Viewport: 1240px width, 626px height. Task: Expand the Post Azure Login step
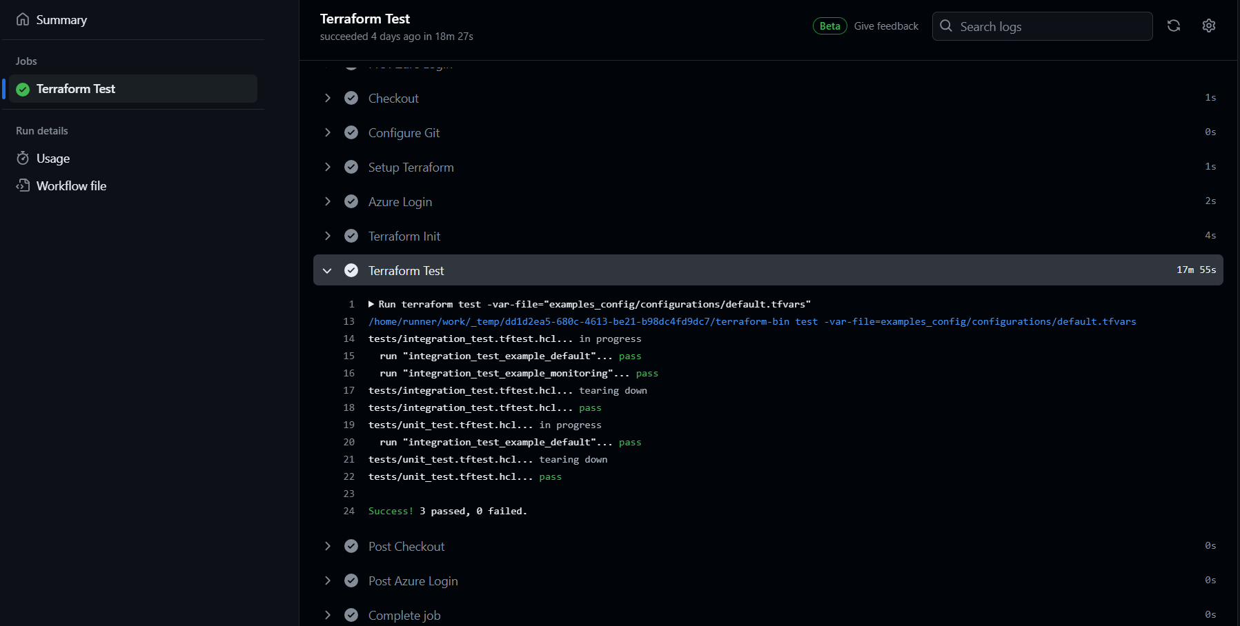pyautogui.click(x=328, y=580)
